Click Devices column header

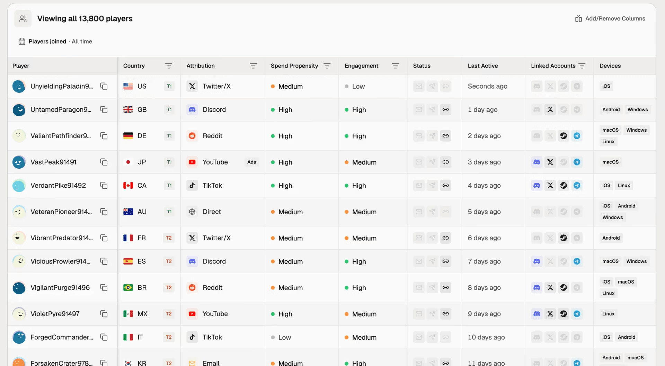[610, 66]
